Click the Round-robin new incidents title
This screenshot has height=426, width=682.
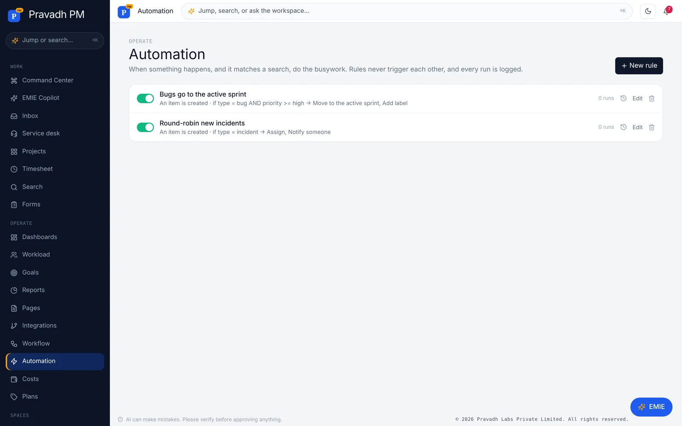tap(202, 123)
